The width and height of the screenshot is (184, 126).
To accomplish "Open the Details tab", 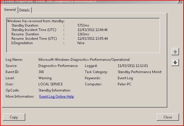I will (x=25, y=10).
